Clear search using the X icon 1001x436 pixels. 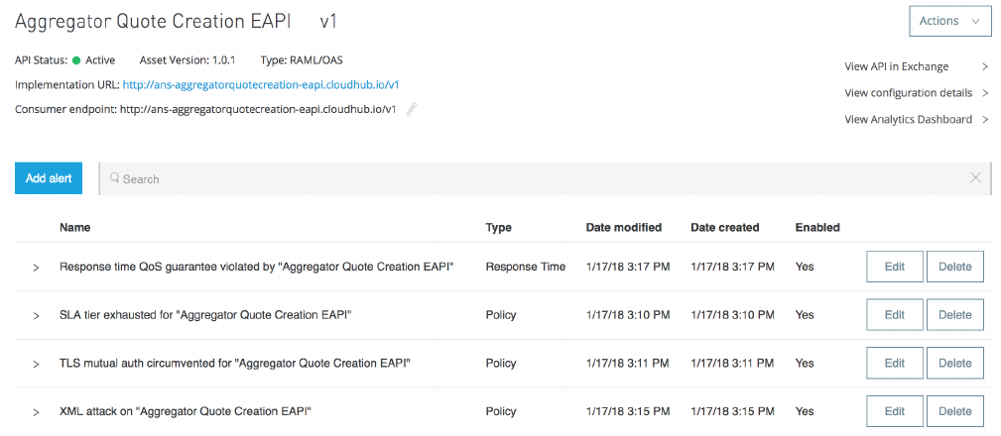[x=975, y=178]
